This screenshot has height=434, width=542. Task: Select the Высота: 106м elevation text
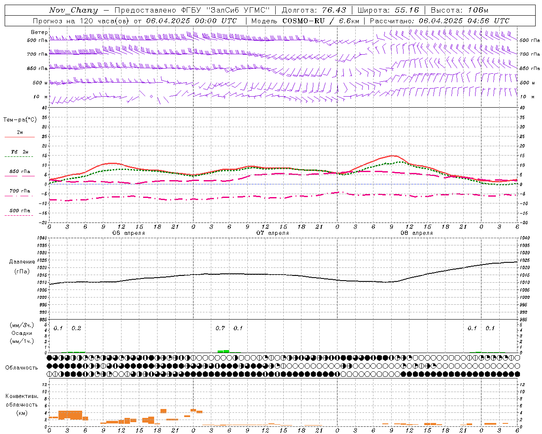(x=459, y=10)
